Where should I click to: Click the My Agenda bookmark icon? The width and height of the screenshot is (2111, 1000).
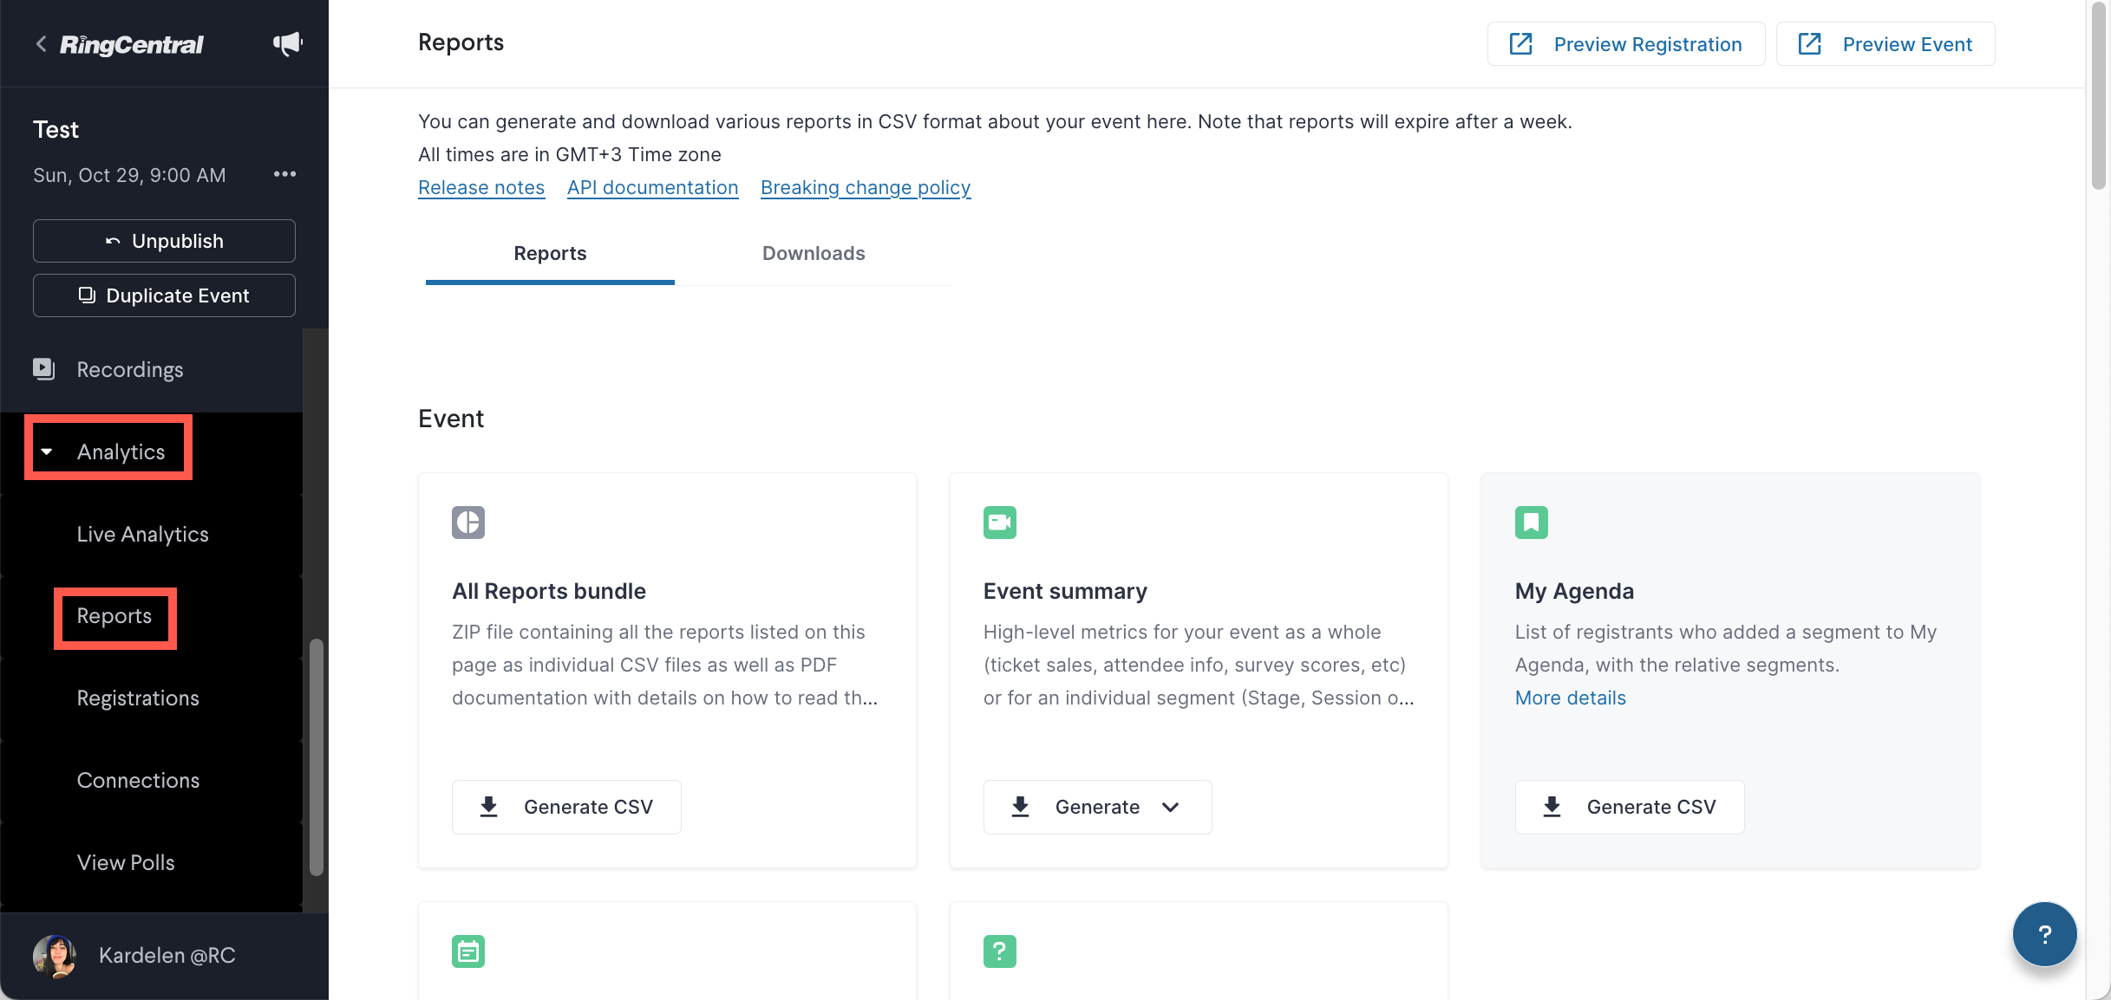(1532, 523)
